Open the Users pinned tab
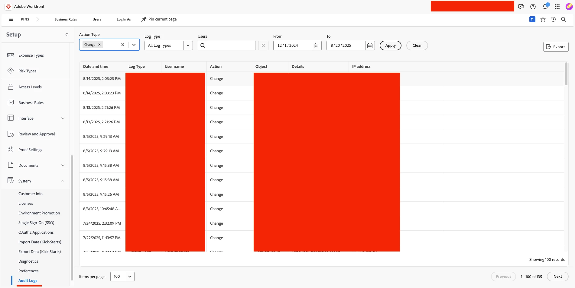 click(97, 19)
